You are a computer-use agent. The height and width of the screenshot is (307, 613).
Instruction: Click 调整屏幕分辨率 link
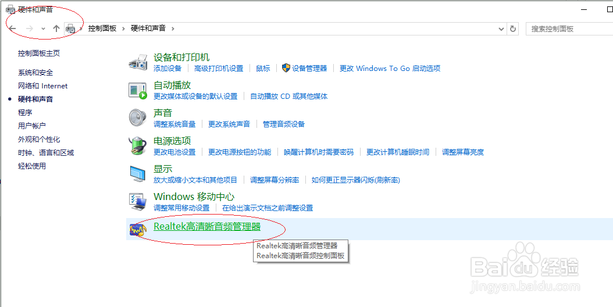[275, 180]
